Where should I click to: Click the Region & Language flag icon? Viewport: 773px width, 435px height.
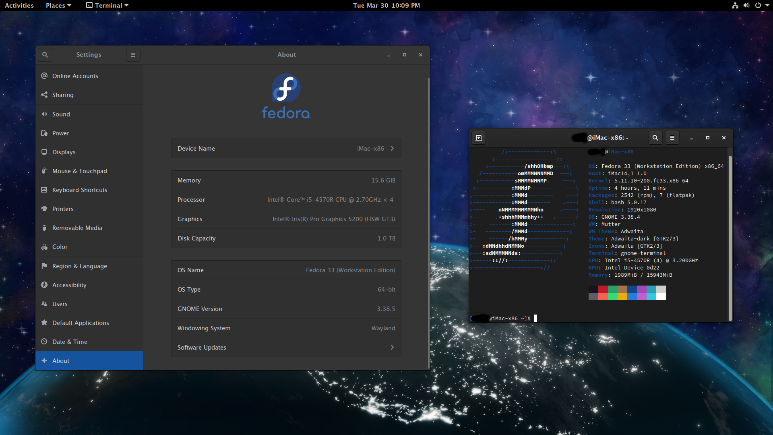[x=44, y=266]
